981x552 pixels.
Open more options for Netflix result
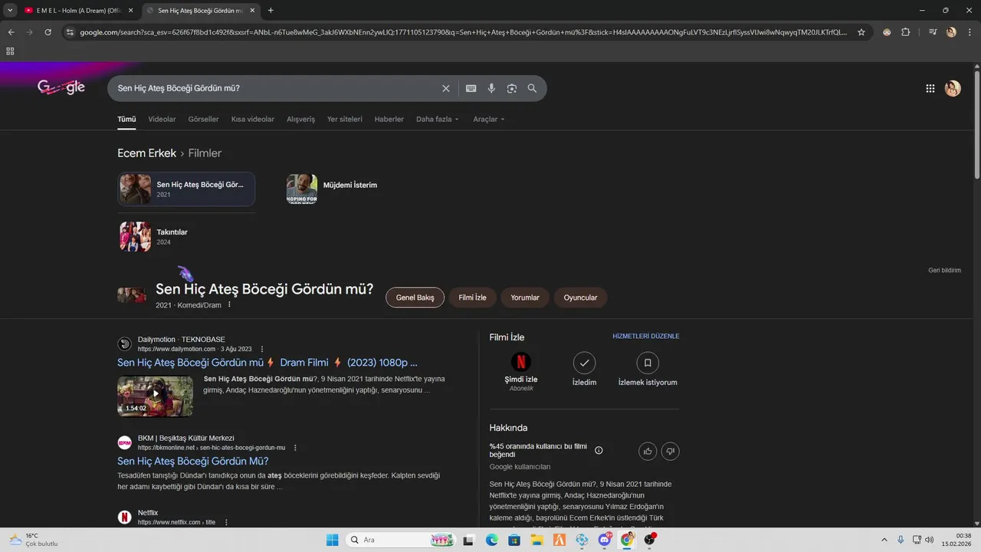(x=226, y=522)
